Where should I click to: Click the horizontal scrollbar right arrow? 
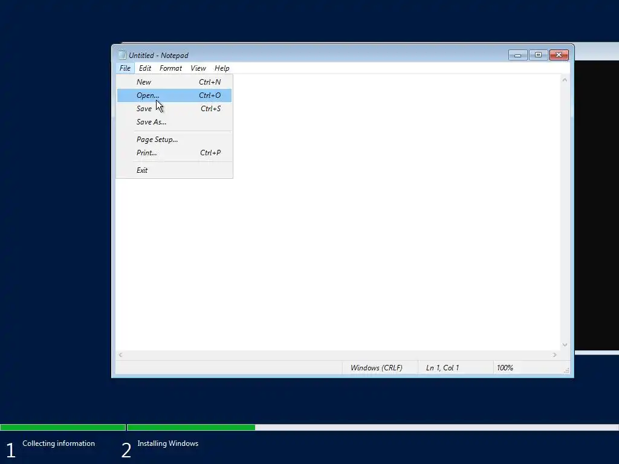[555, 355]
